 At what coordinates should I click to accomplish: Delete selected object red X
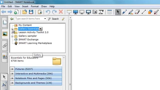61,12
